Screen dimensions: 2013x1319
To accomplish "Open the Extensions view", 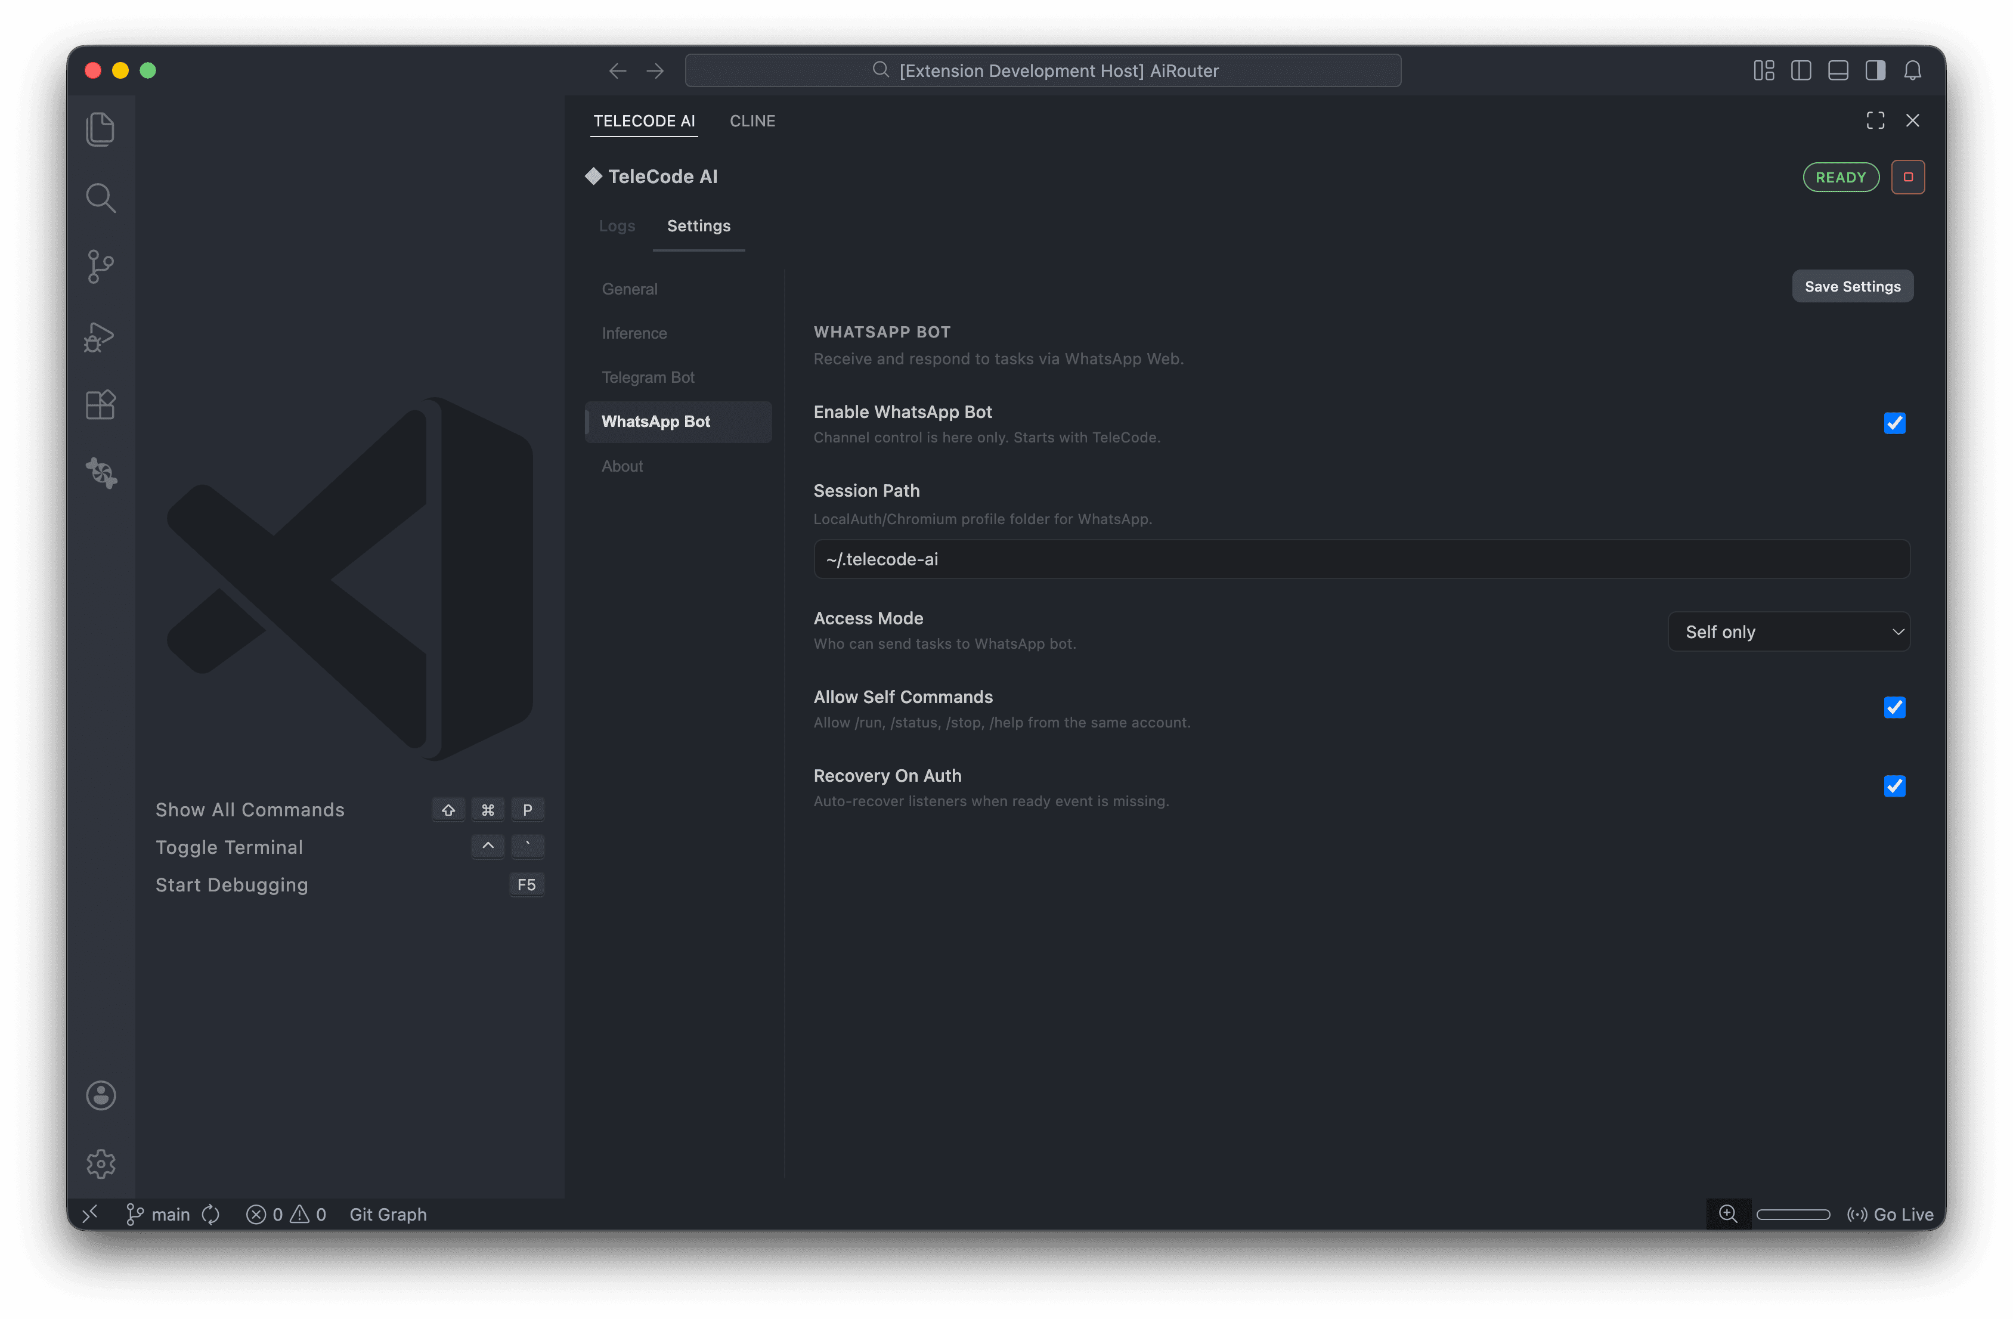I will [101, 404].
